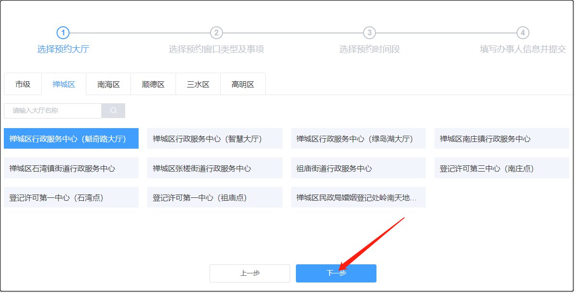The width and height of the screenshot is (575, 293).
Task: Open the 高明区 tab
Action: coord(243,84)
